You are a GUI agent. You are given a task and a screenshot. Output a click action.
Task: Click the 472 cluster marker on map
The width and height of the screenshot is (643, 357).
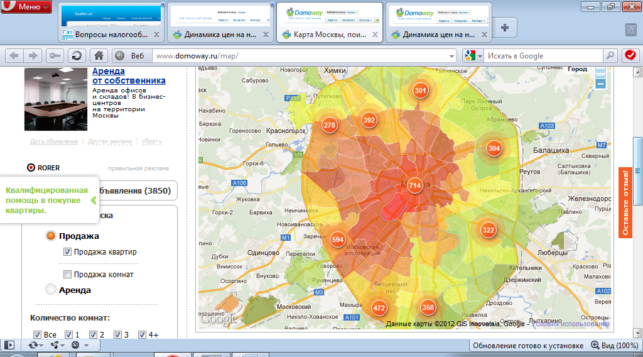pos(379,308)
